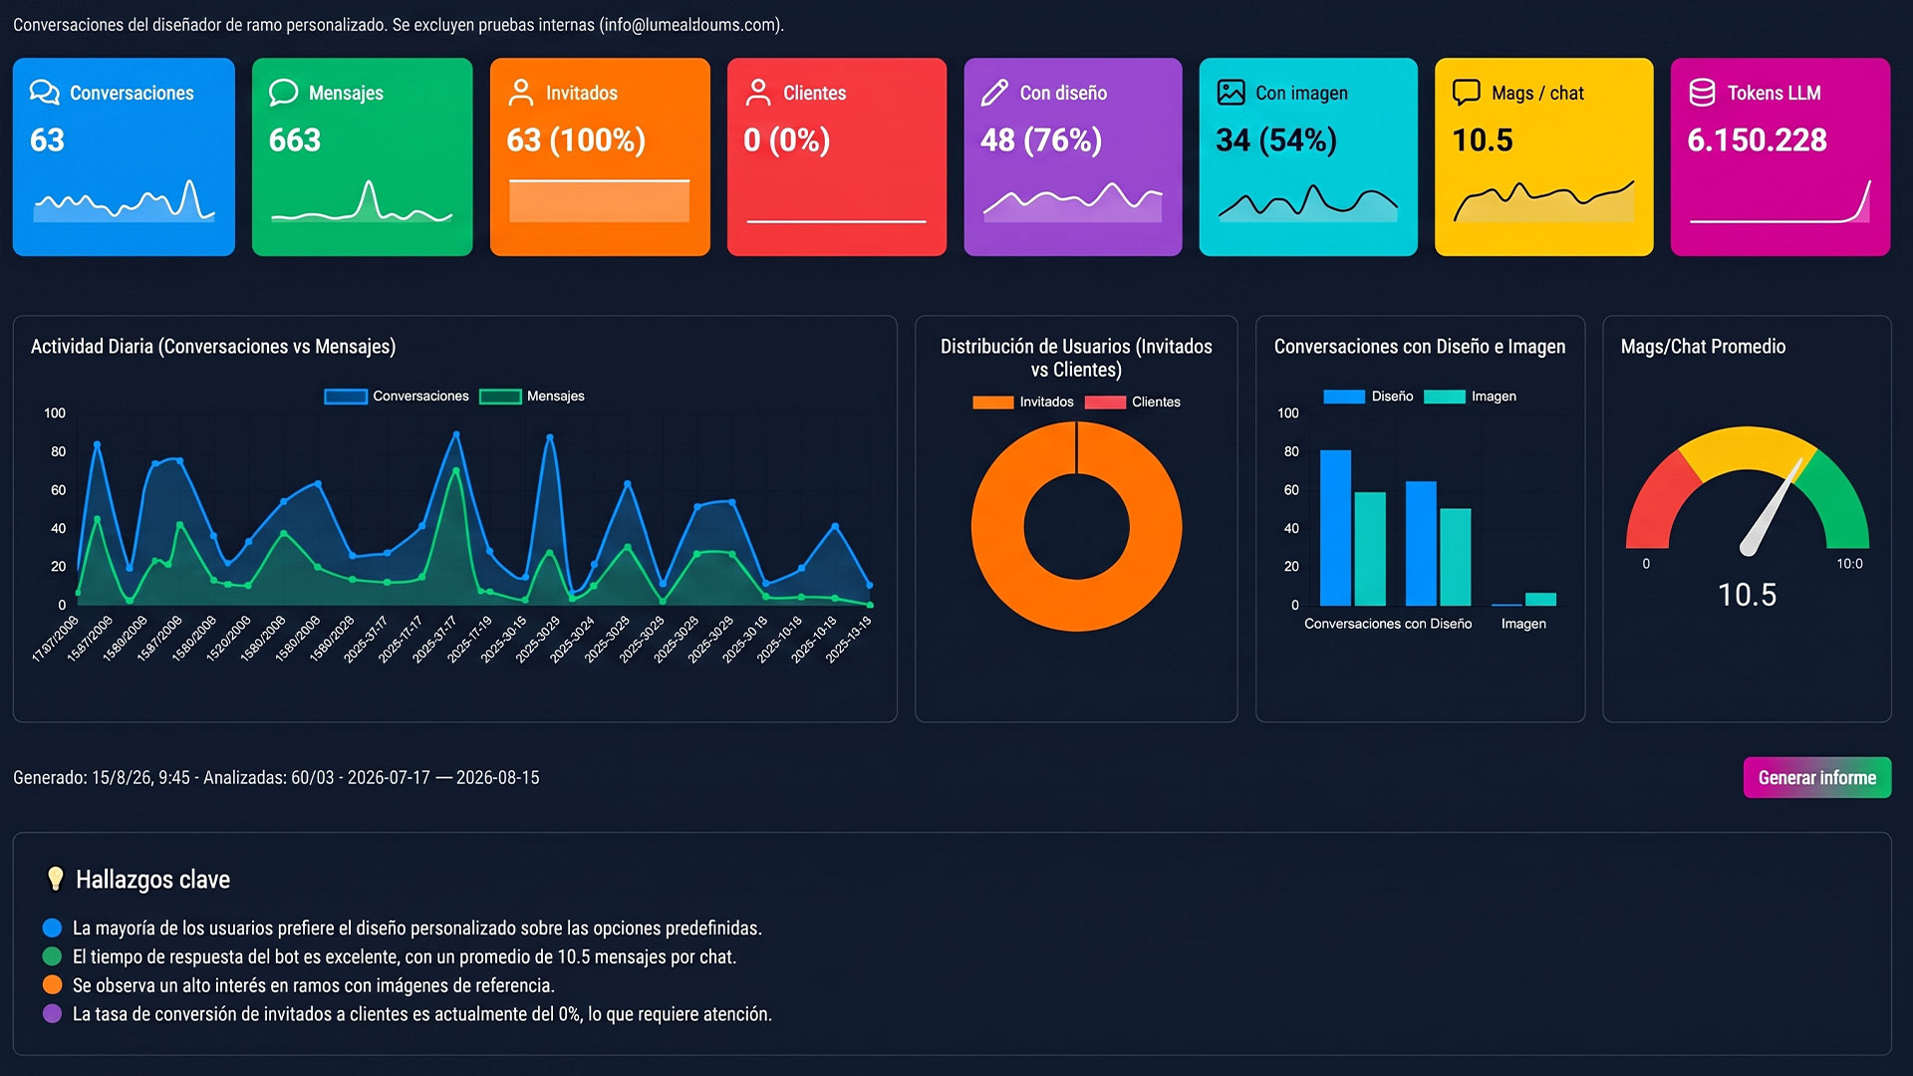This screenshot has width=1913, height=1076.
Task: Click the Mensajes sparkline in green card
Action: pos(362,201)
